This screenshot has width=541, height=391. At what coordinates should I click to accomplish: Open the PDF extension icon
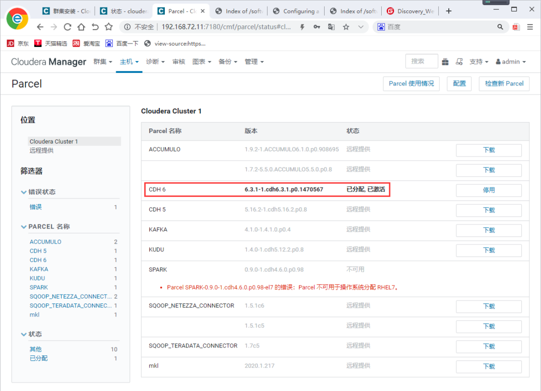coord(516,27)
